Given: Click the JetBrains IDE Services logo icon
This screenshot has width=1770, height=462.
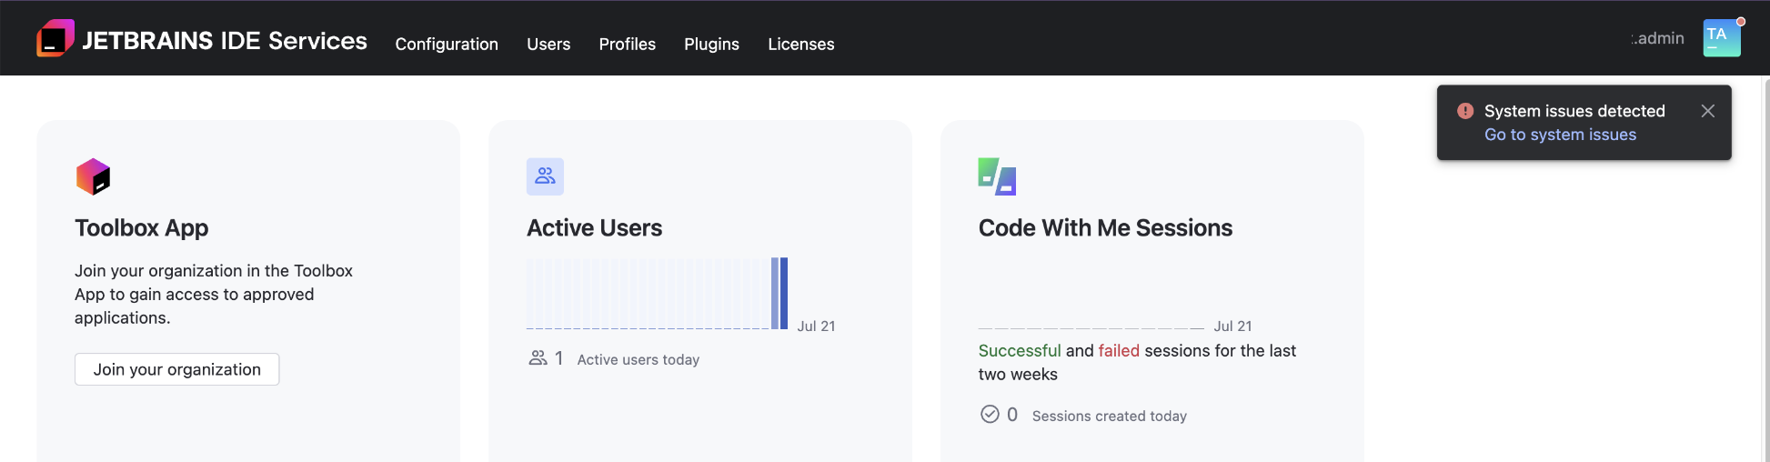Looking at the screenshot, I should (55, 38).
